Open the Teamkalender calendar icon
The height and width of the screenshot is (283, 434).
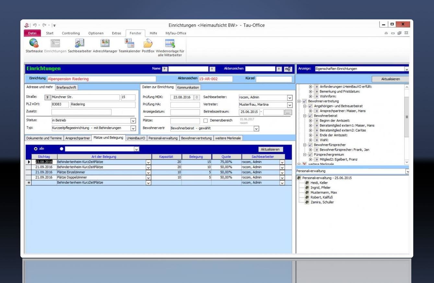point(129,43)
